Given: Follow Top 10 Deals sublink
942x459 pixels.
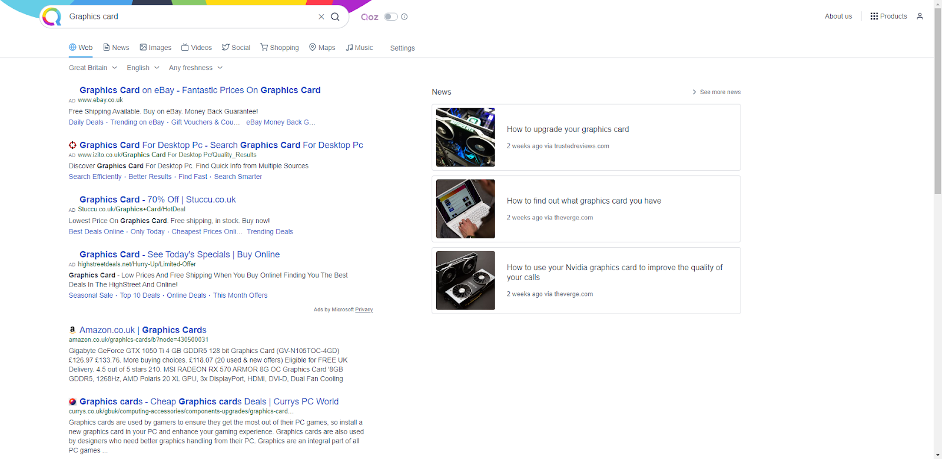Looking at the screenshot, I should 140,295.
